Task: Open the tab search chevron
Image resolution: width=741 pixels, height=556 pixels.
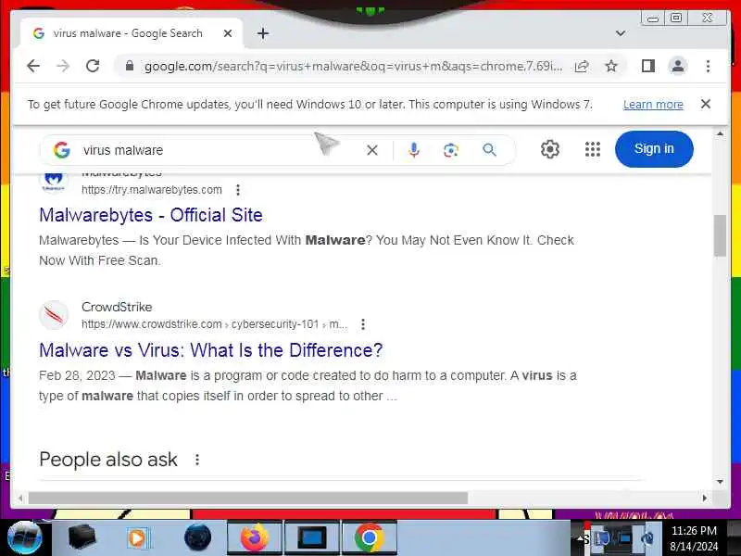Action: point(621,33)
